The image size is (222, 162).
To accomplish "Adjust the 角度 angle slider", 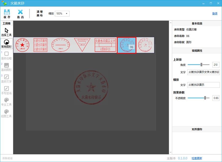I will pyautogui.click(x=201, y=65).
